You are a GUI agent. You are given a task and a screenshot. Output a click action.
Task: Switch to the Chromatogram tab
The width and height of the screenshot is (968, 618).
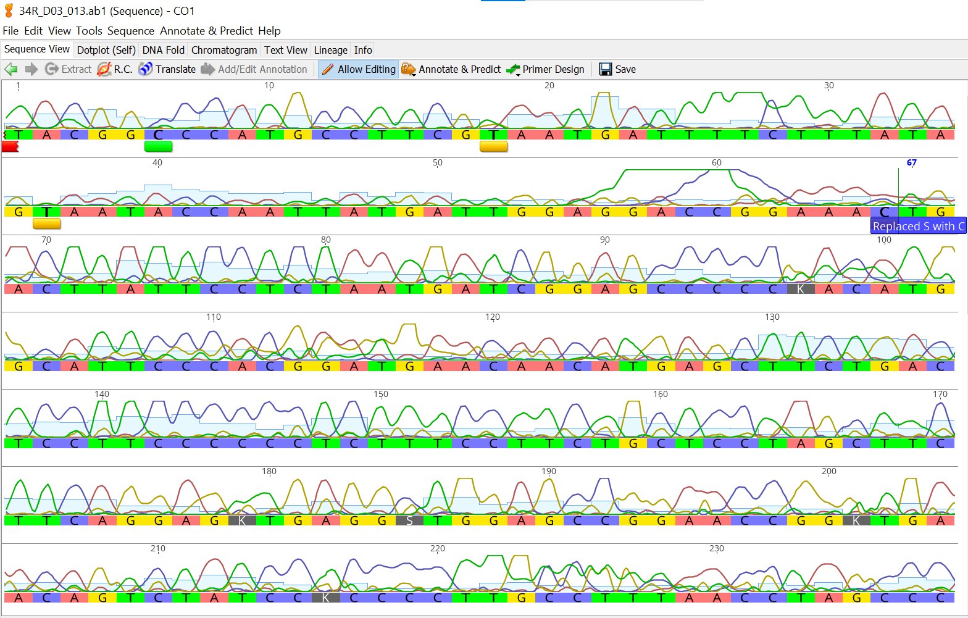click(223, 50)
